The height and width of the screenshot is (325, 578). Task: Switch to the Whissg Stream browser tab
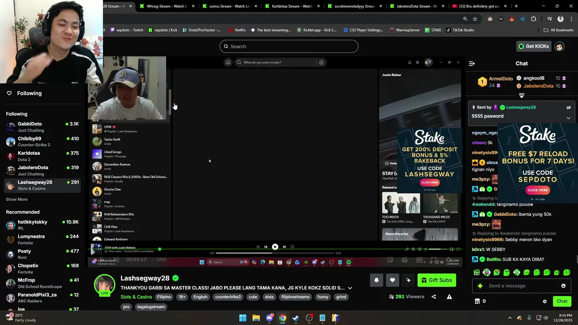(167, 6)
